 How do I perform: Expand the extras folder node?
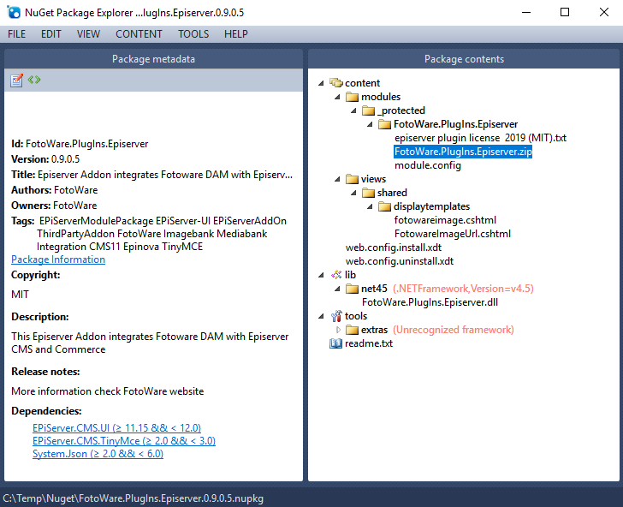[338, 330]
